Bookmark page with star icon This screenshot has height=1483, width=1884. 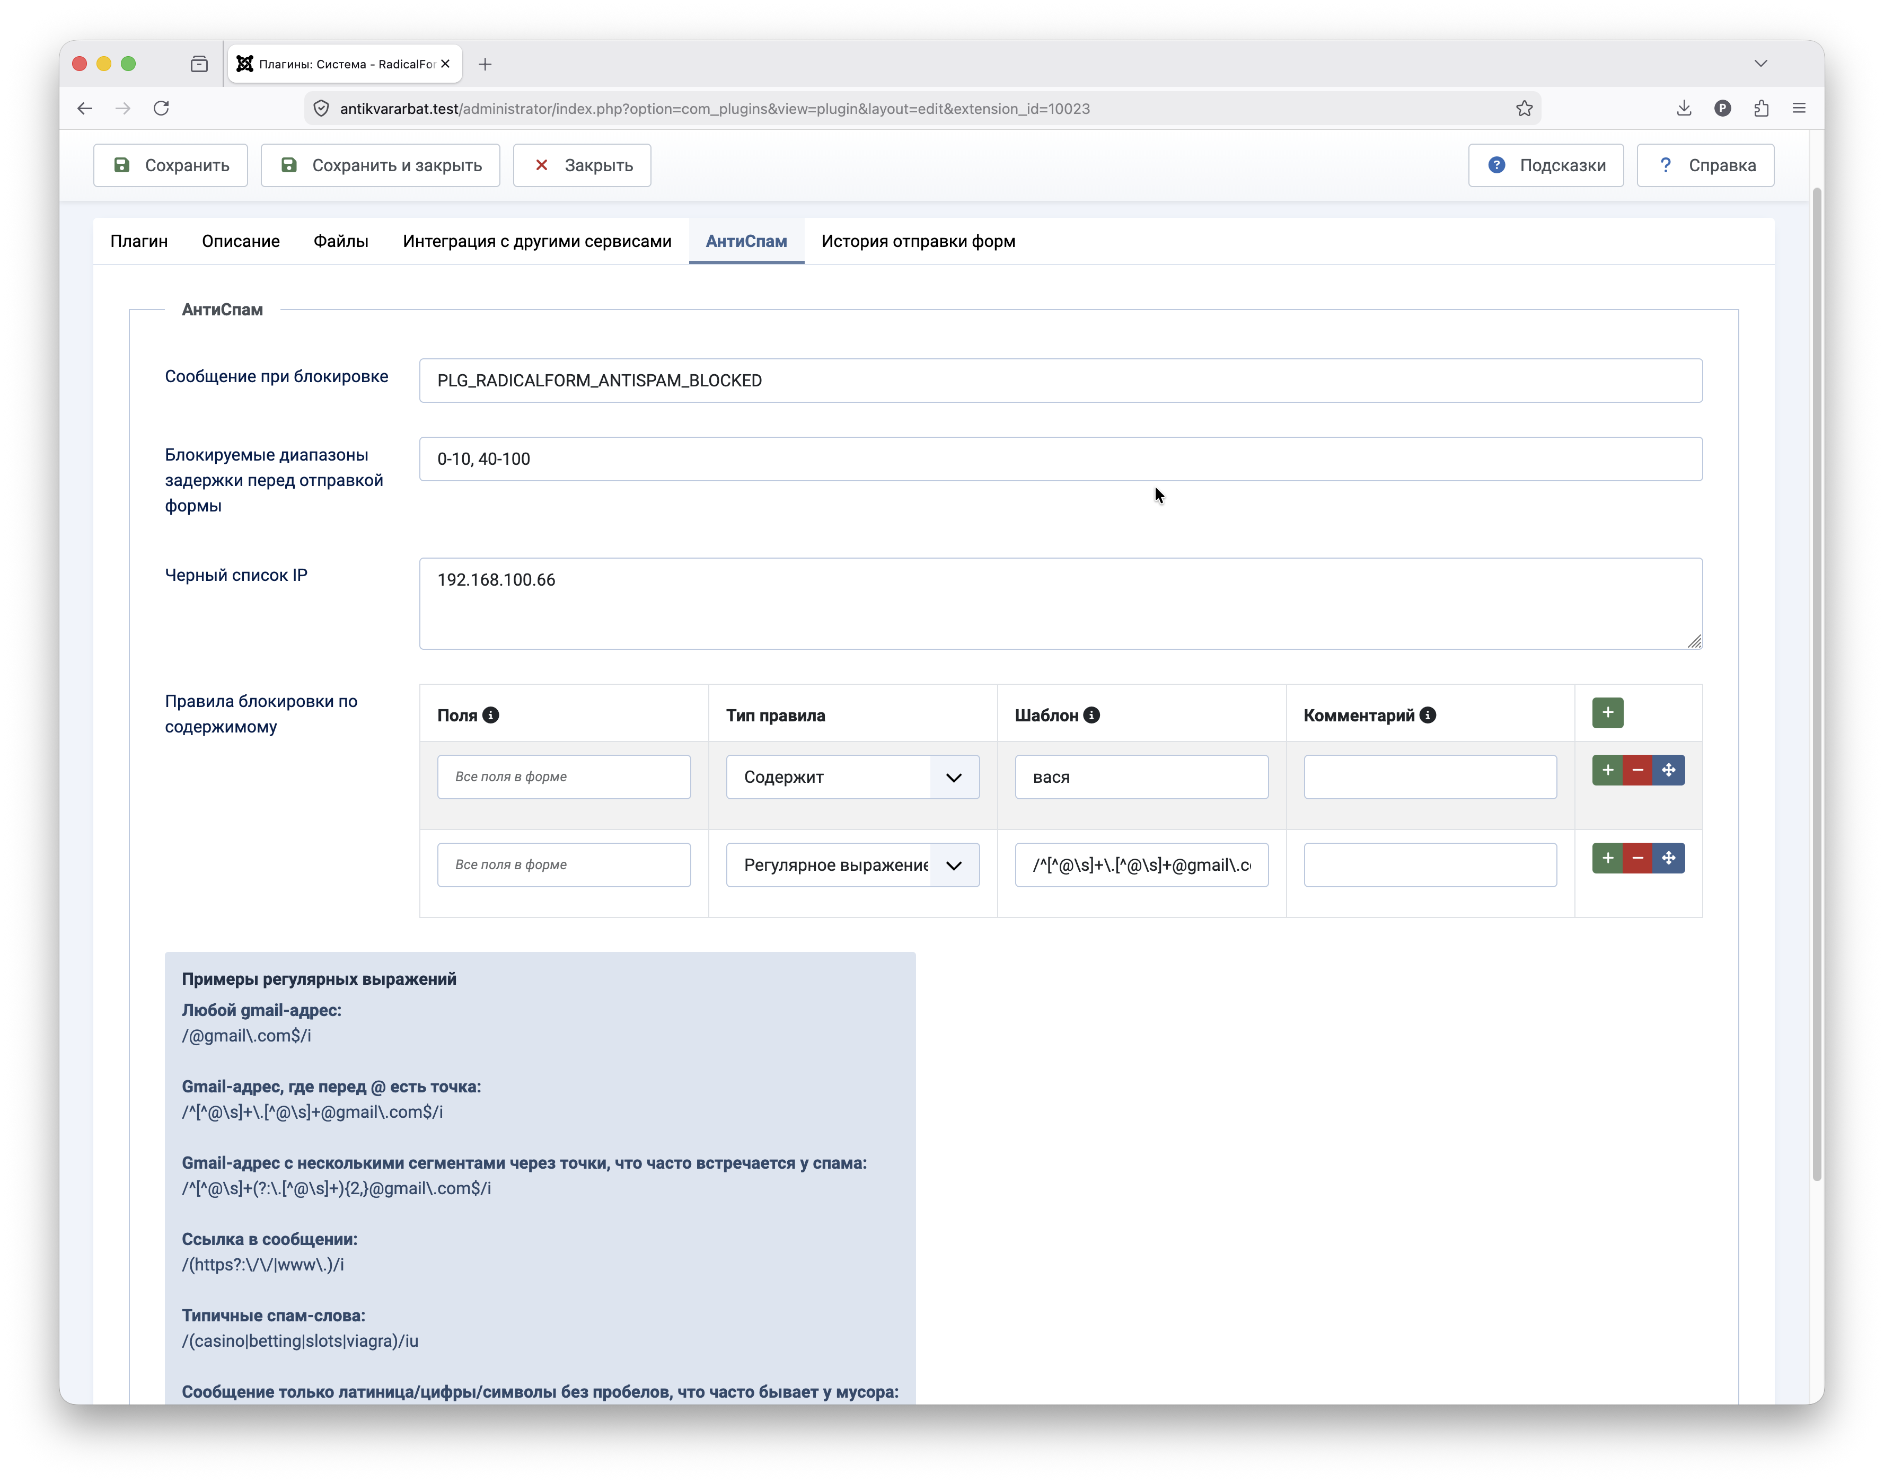pyautogui.click(x=1524, y=109)
